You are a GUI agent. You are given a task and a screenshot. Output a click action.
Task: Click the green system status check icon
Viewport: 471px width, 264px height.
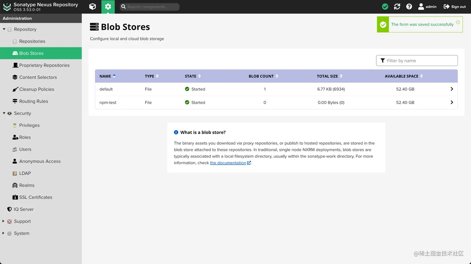tap(385, 7)
